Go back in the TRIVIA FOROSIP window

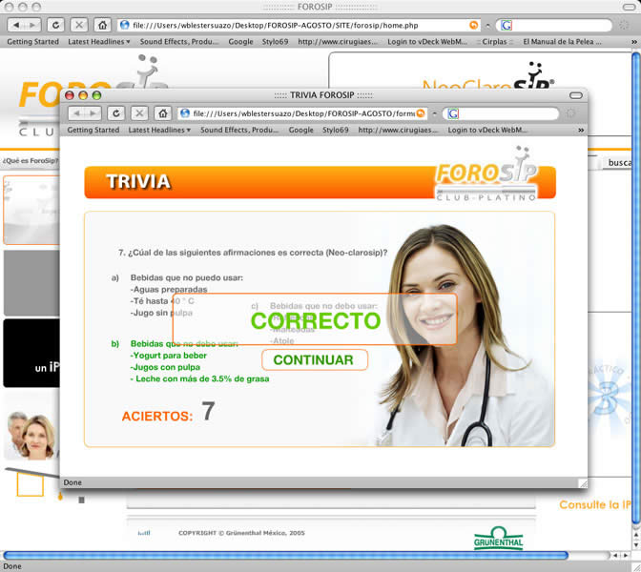(x=77, y=113)
